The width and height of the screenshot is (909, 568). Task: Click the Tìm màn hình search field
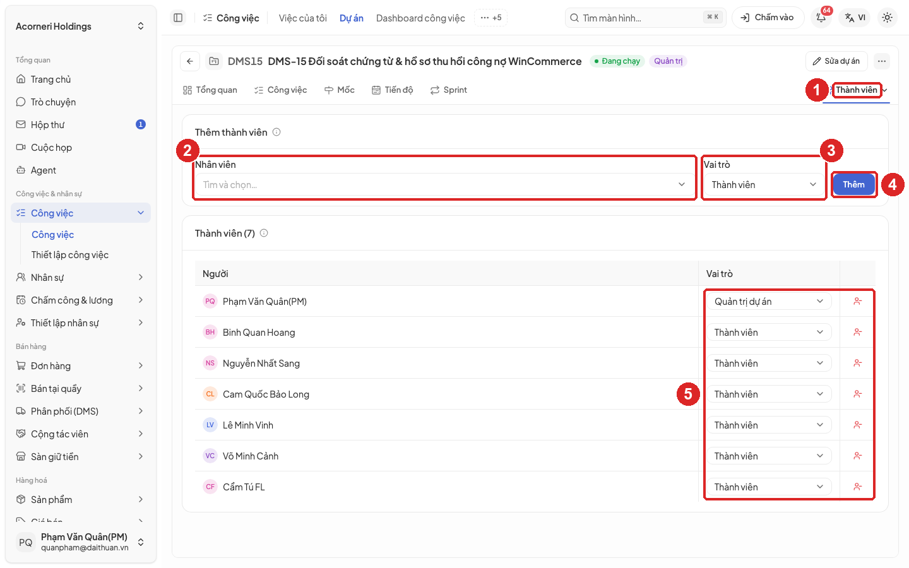645,18
